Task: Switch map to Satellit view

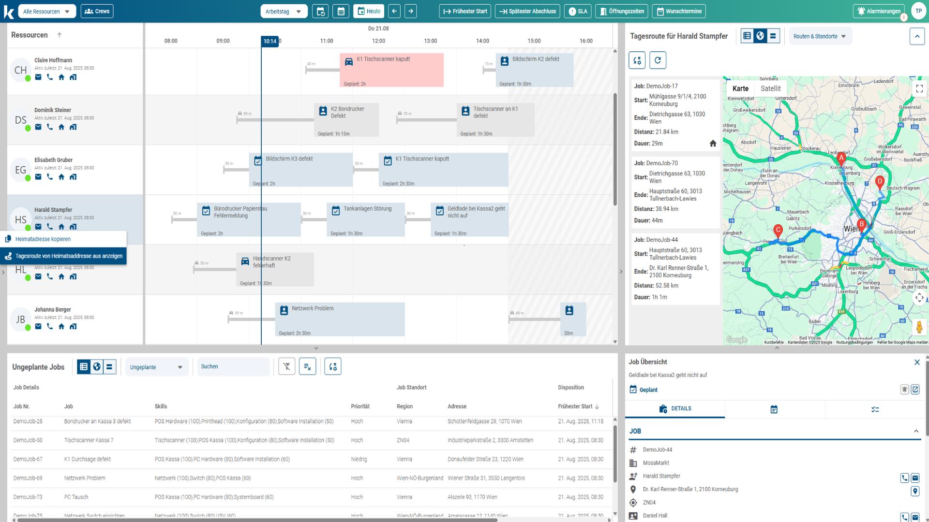Action: 770,88
